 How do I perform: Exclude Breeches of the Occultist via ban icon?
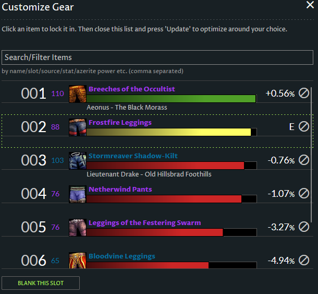[x=303, y=93]
